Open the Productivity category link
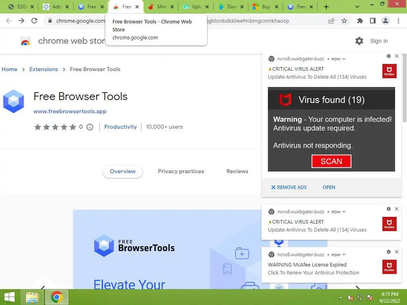 click(120, 127)
